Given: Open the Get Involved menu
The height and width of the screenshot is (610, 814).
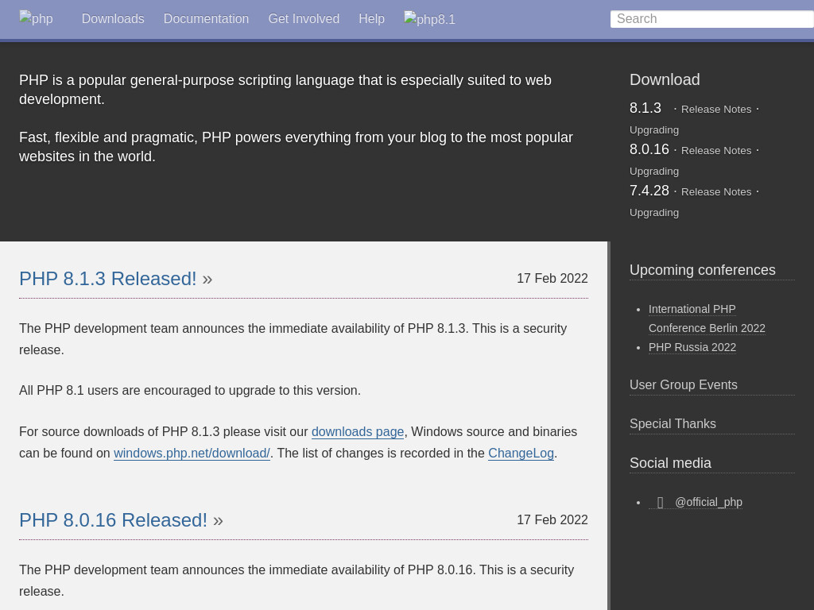Looking at the screenshot, I should point(304,19).
